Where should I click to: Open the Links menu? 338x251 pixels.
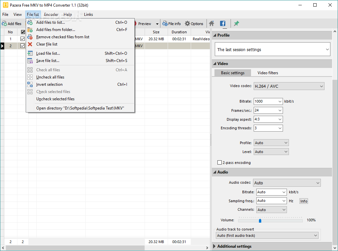coord(88,15)
